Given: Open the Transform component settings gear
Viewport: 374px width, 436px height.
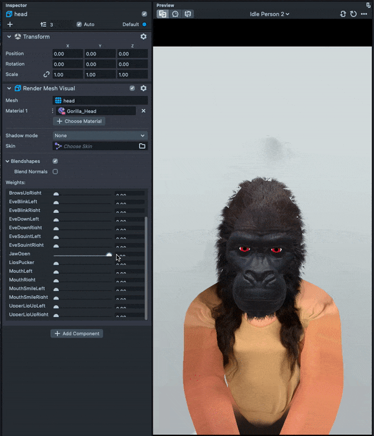Looking at the screenshot, I should pyautogui.click(x=143, y=37).
